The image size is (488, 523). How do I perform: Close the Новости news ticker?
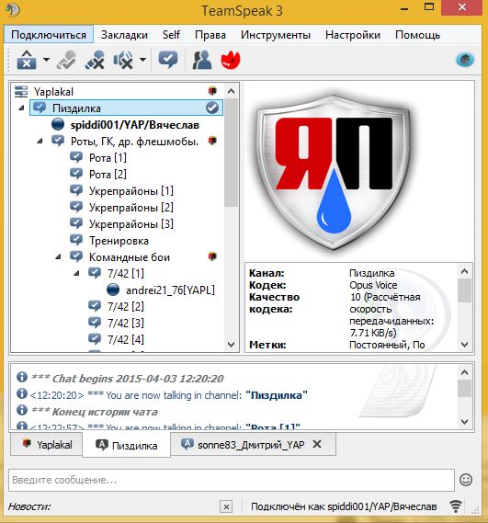(x=226, y=507)
